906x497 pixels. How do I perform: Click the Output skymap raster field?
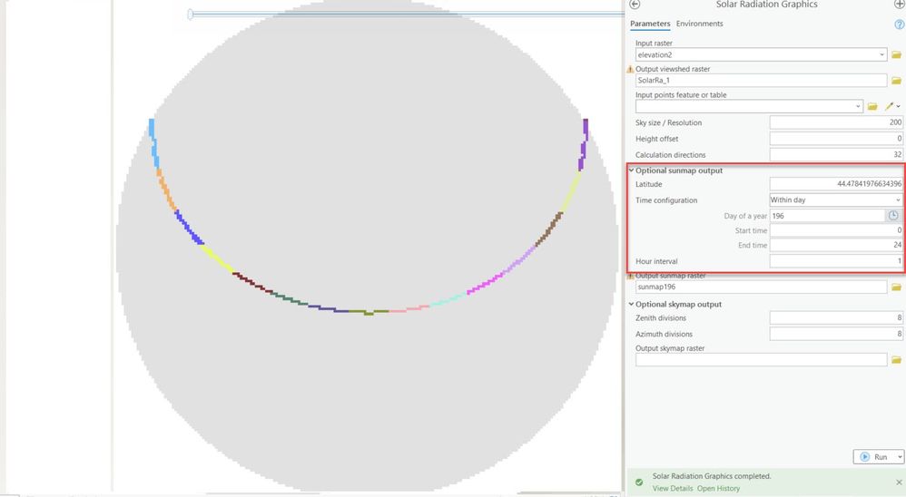pyautogui.click(x=761, y=360)
